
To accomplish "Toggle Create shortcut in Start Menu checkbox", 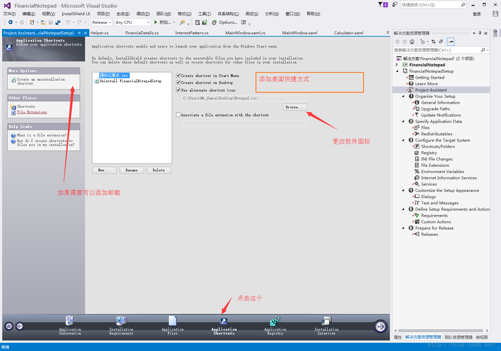I will pos(178,76).
